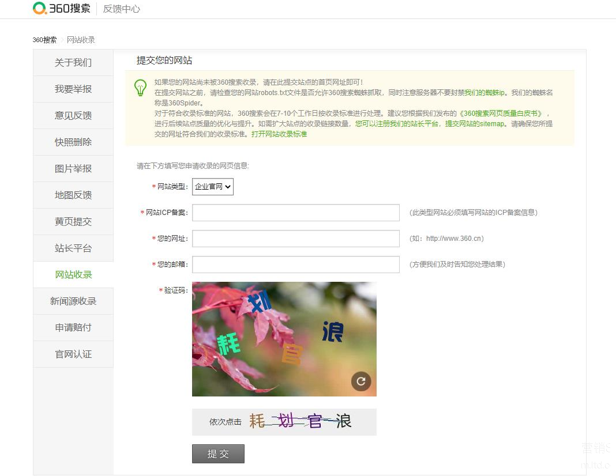Click the 网站ICP备案 input field
The image size is (616, 476).
click(295, 213)
